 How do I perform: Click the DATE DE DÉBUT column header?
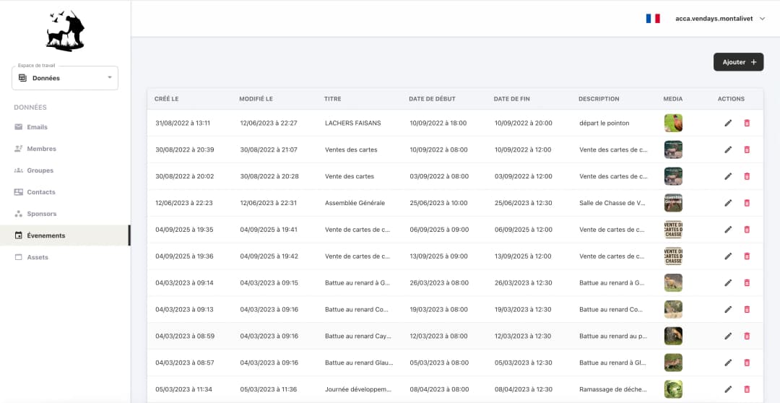click(432, 99)
